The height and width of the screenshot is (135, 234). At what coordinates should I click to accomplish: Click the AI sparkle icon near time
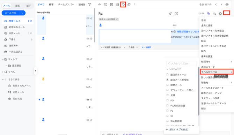[209, 13]
